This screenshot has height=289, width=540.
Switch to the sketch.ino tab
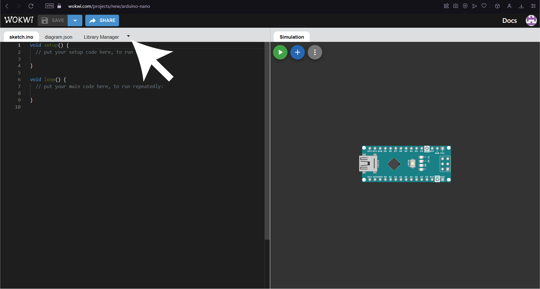pyautogui.click(x=21, y=37)
